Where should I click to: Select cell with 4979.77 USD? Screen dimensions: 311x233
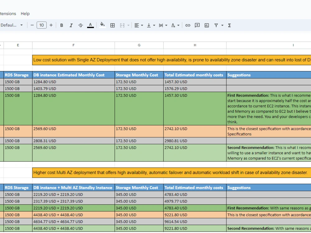[x=195, y=201]
